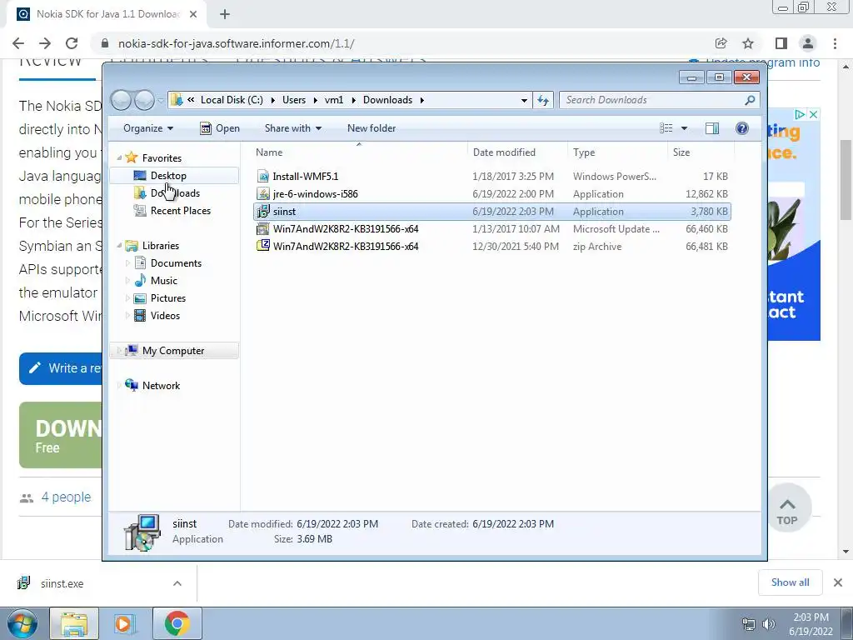Click Open in the Explorer toolbar
The image size is (853, 640).
coord(220,128)
